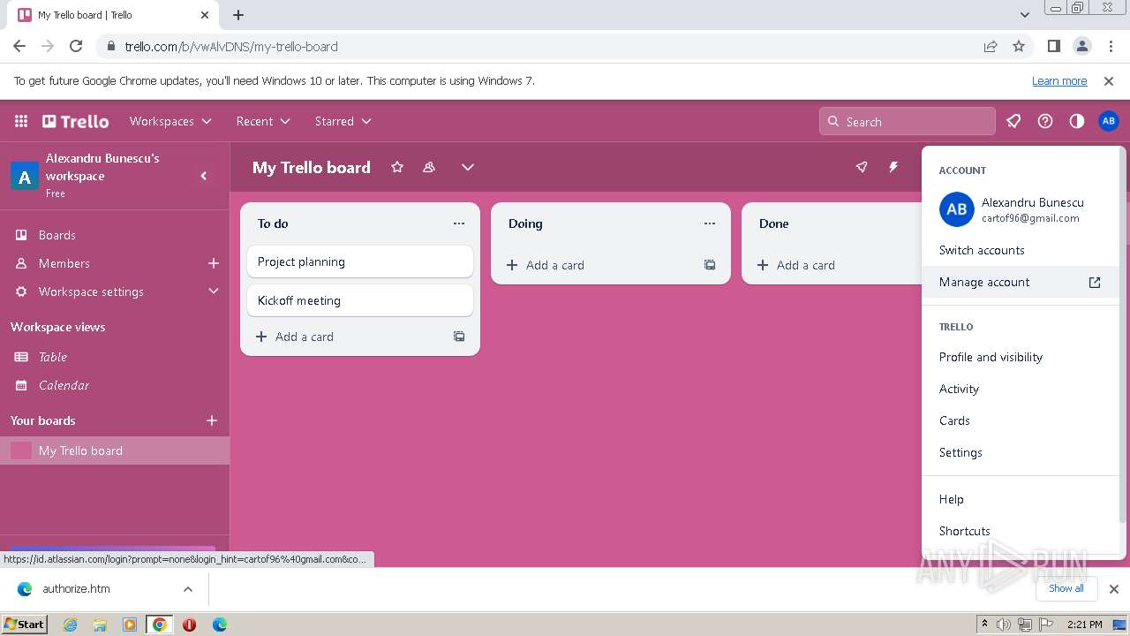Bookmark this page star icon
Viewport: 1130px width, 636px height.
[x=1019, y=46]
